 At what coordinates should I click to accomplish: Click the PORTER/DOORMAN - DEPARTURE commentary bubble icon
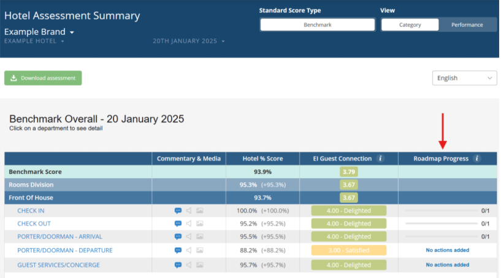tap(178, 250)
